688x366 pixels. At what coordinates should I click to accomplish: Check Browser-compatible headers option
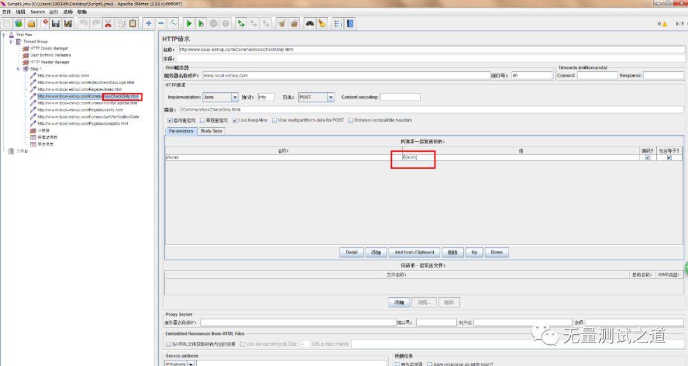pyautogui.click(x=350, y=120)
